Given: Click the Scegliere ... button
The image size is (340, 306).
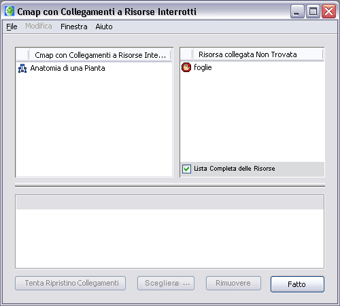Looking at the screenshot, I should click(166, 283).
